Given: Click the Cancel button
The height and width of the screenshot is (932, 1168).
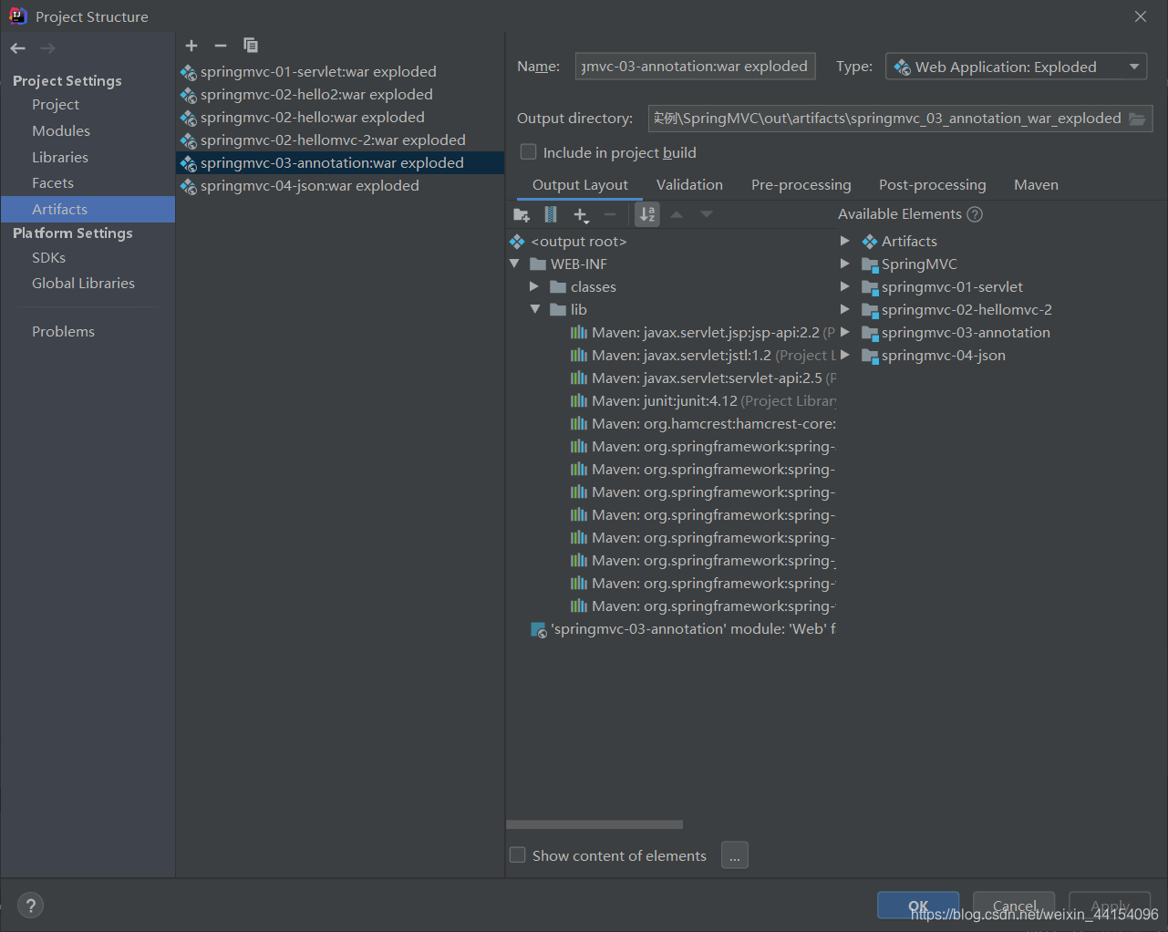Looking at the screenshot, I should tap(1014, 906).
